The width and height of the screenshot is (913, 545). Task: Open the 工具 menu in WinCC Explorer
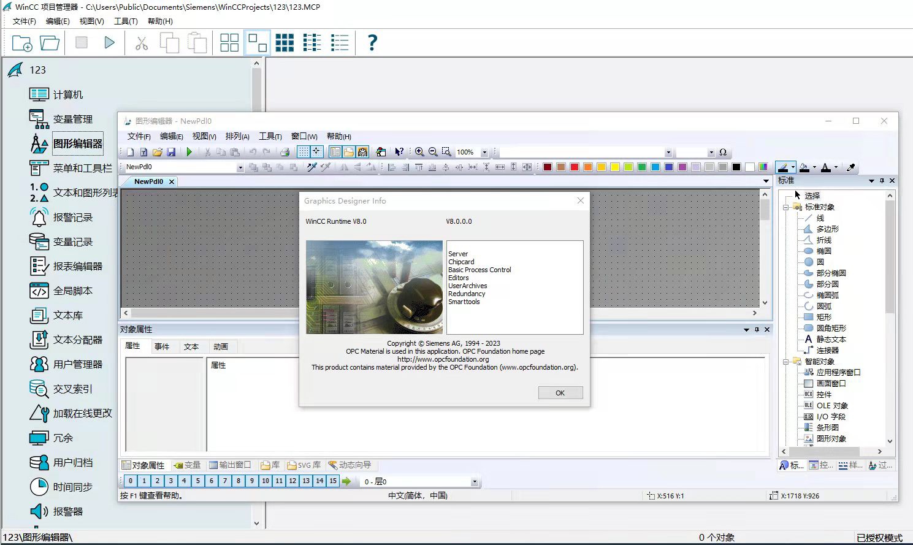pyautogui.click(x=126, y=21)
